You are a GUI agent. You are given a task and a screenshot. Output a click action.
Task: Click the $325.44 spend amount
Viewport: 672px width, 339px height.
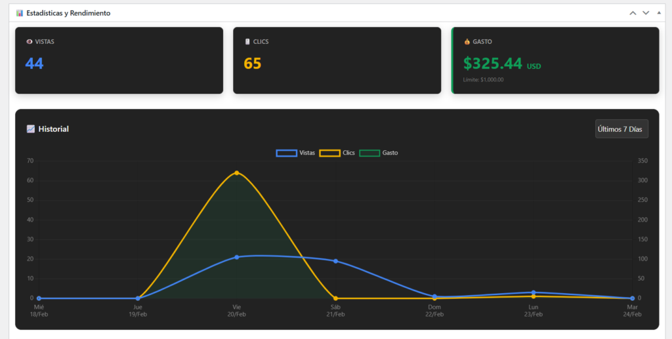[492, 64]
